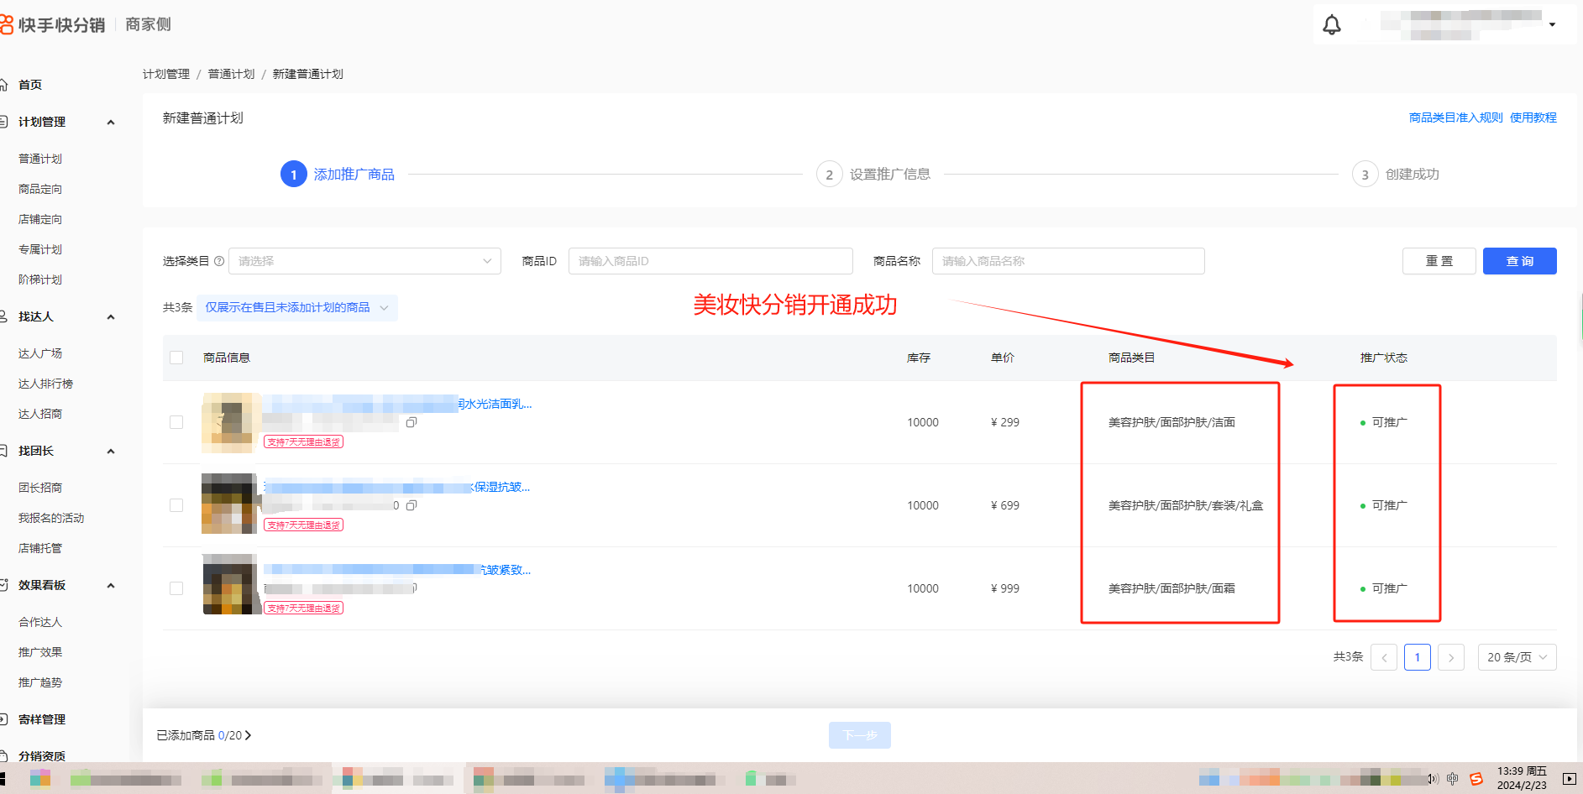This screenshot has height=794, width=1583.
Task: Click the 普通计划 breadcrumb link
Action: coord(231,74)
